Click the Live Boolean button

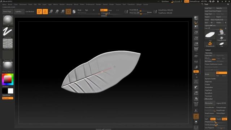point(30,12)
